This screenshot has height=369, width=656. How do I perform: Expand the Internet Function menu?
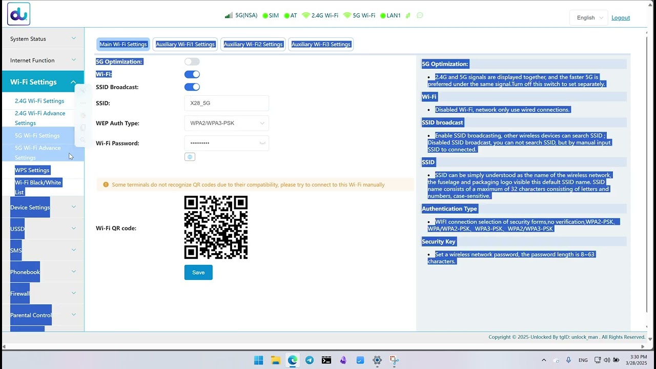[42, 60]
